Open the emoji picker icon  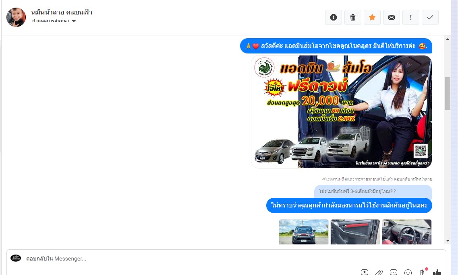point(408,272)
